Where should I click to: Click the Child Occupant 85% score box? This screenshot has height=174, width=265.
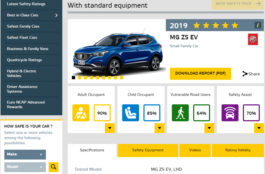pyautogui.click(x=152, y=113)
